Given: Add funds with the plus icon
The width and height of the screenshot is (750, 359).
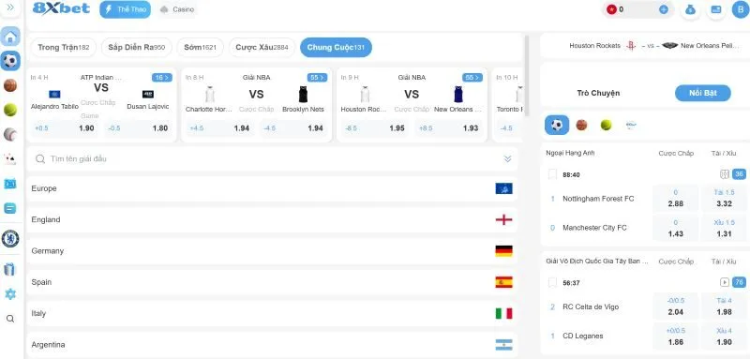Looking at the screenshot, I should pos(664,9).
